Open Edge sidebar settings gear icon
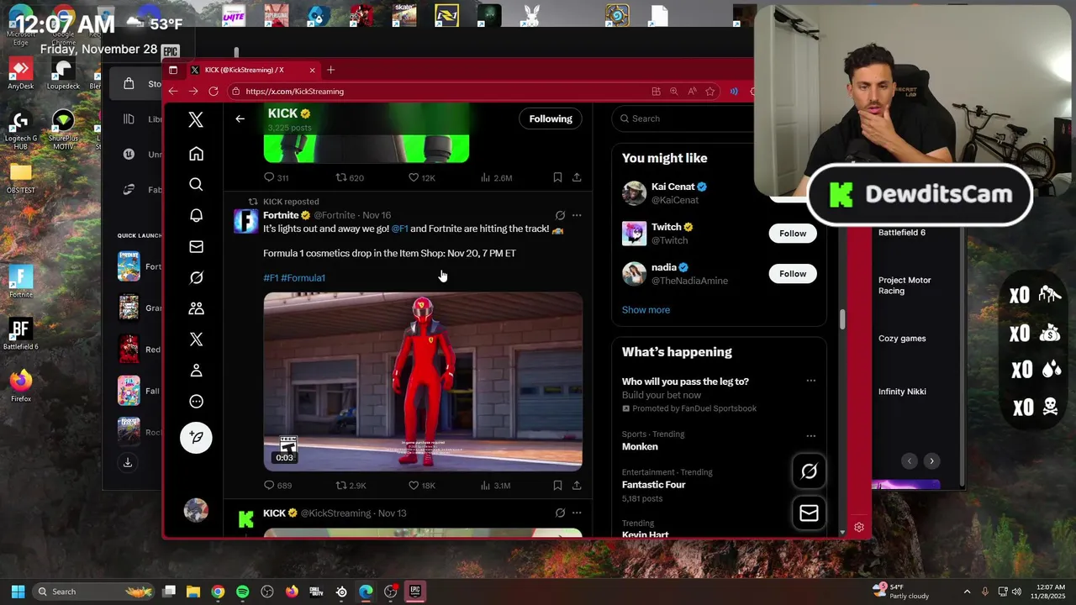Screen dimensions: 1076x605 [858, 527]
